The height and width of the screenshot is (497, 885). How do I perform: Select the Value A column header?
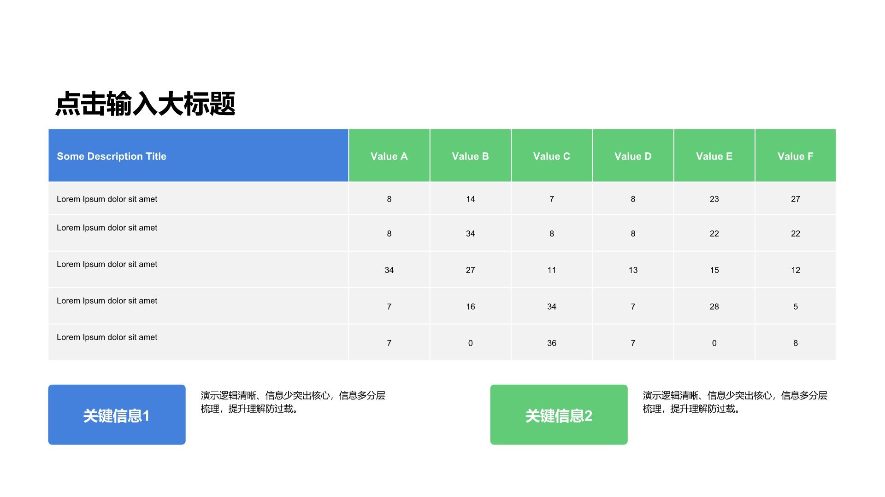pyautogui.click(x=389, y=156)
